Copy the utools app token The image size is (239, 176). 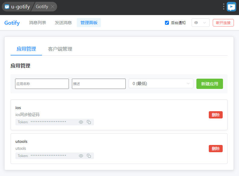89,156
